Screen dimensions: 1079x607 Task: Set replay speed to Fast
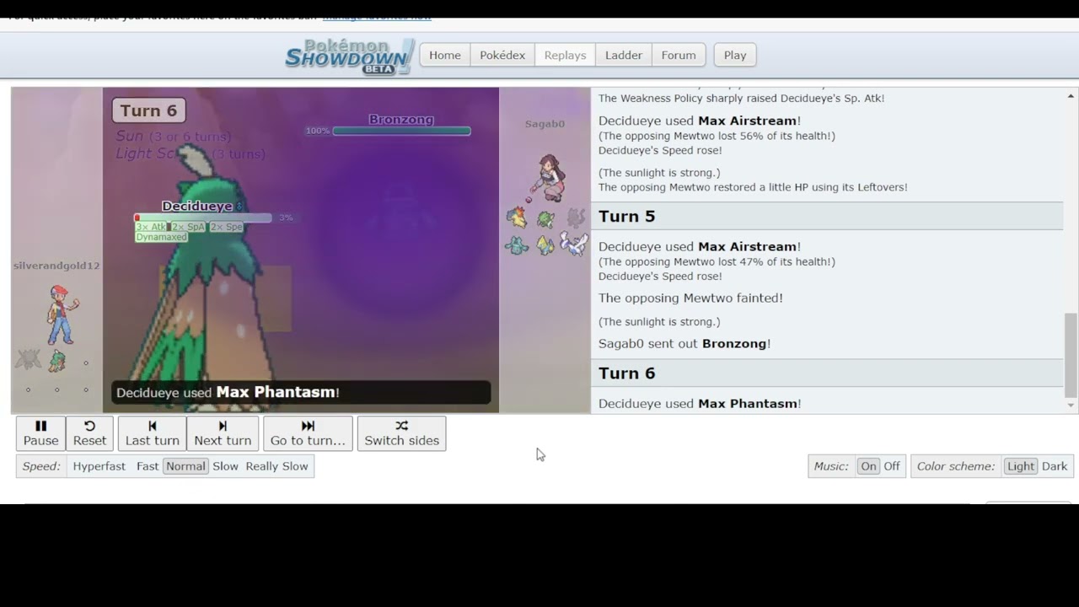148,466
